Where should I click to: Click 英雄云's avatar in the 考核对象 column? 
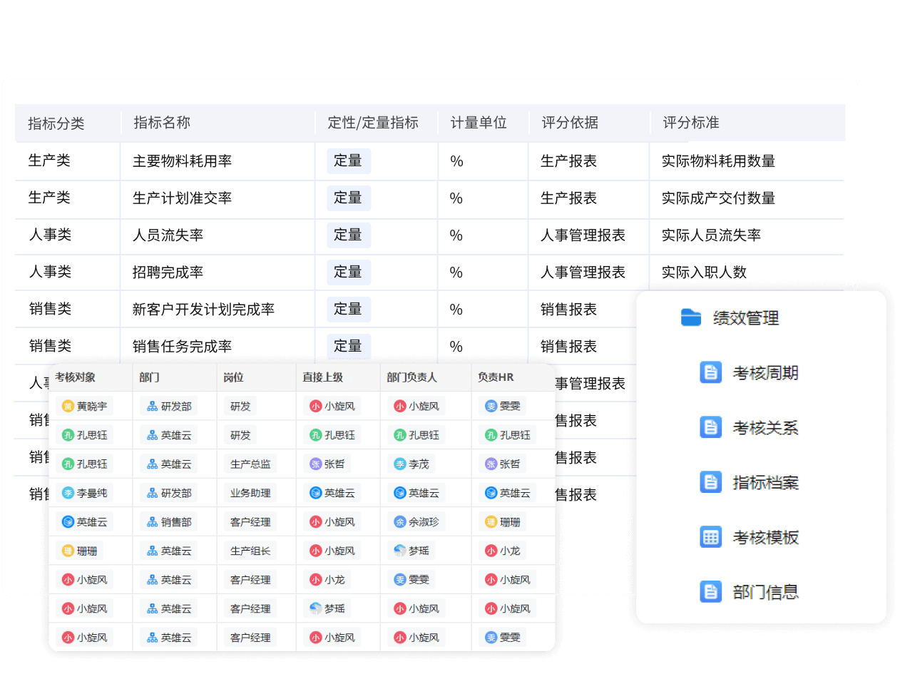[x=68, y=522]
